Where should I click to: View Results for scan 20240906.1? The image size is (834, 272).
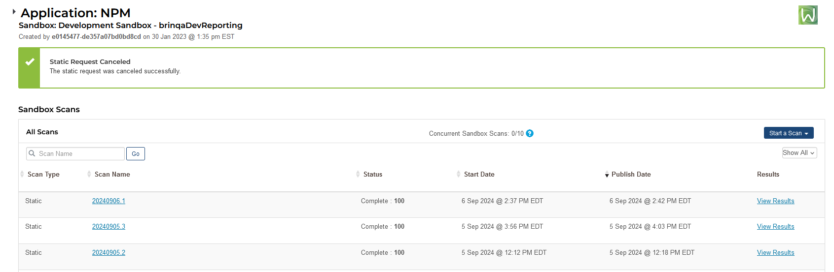point(775,201)
